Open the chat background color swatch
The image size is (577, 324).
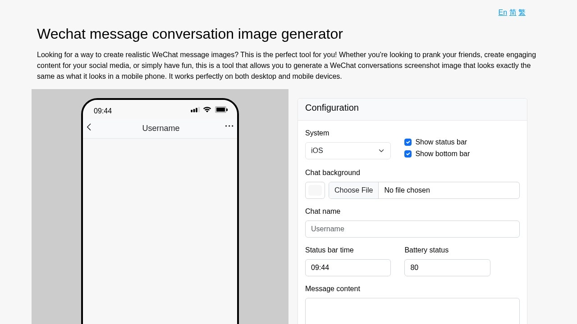coord(315,190)
